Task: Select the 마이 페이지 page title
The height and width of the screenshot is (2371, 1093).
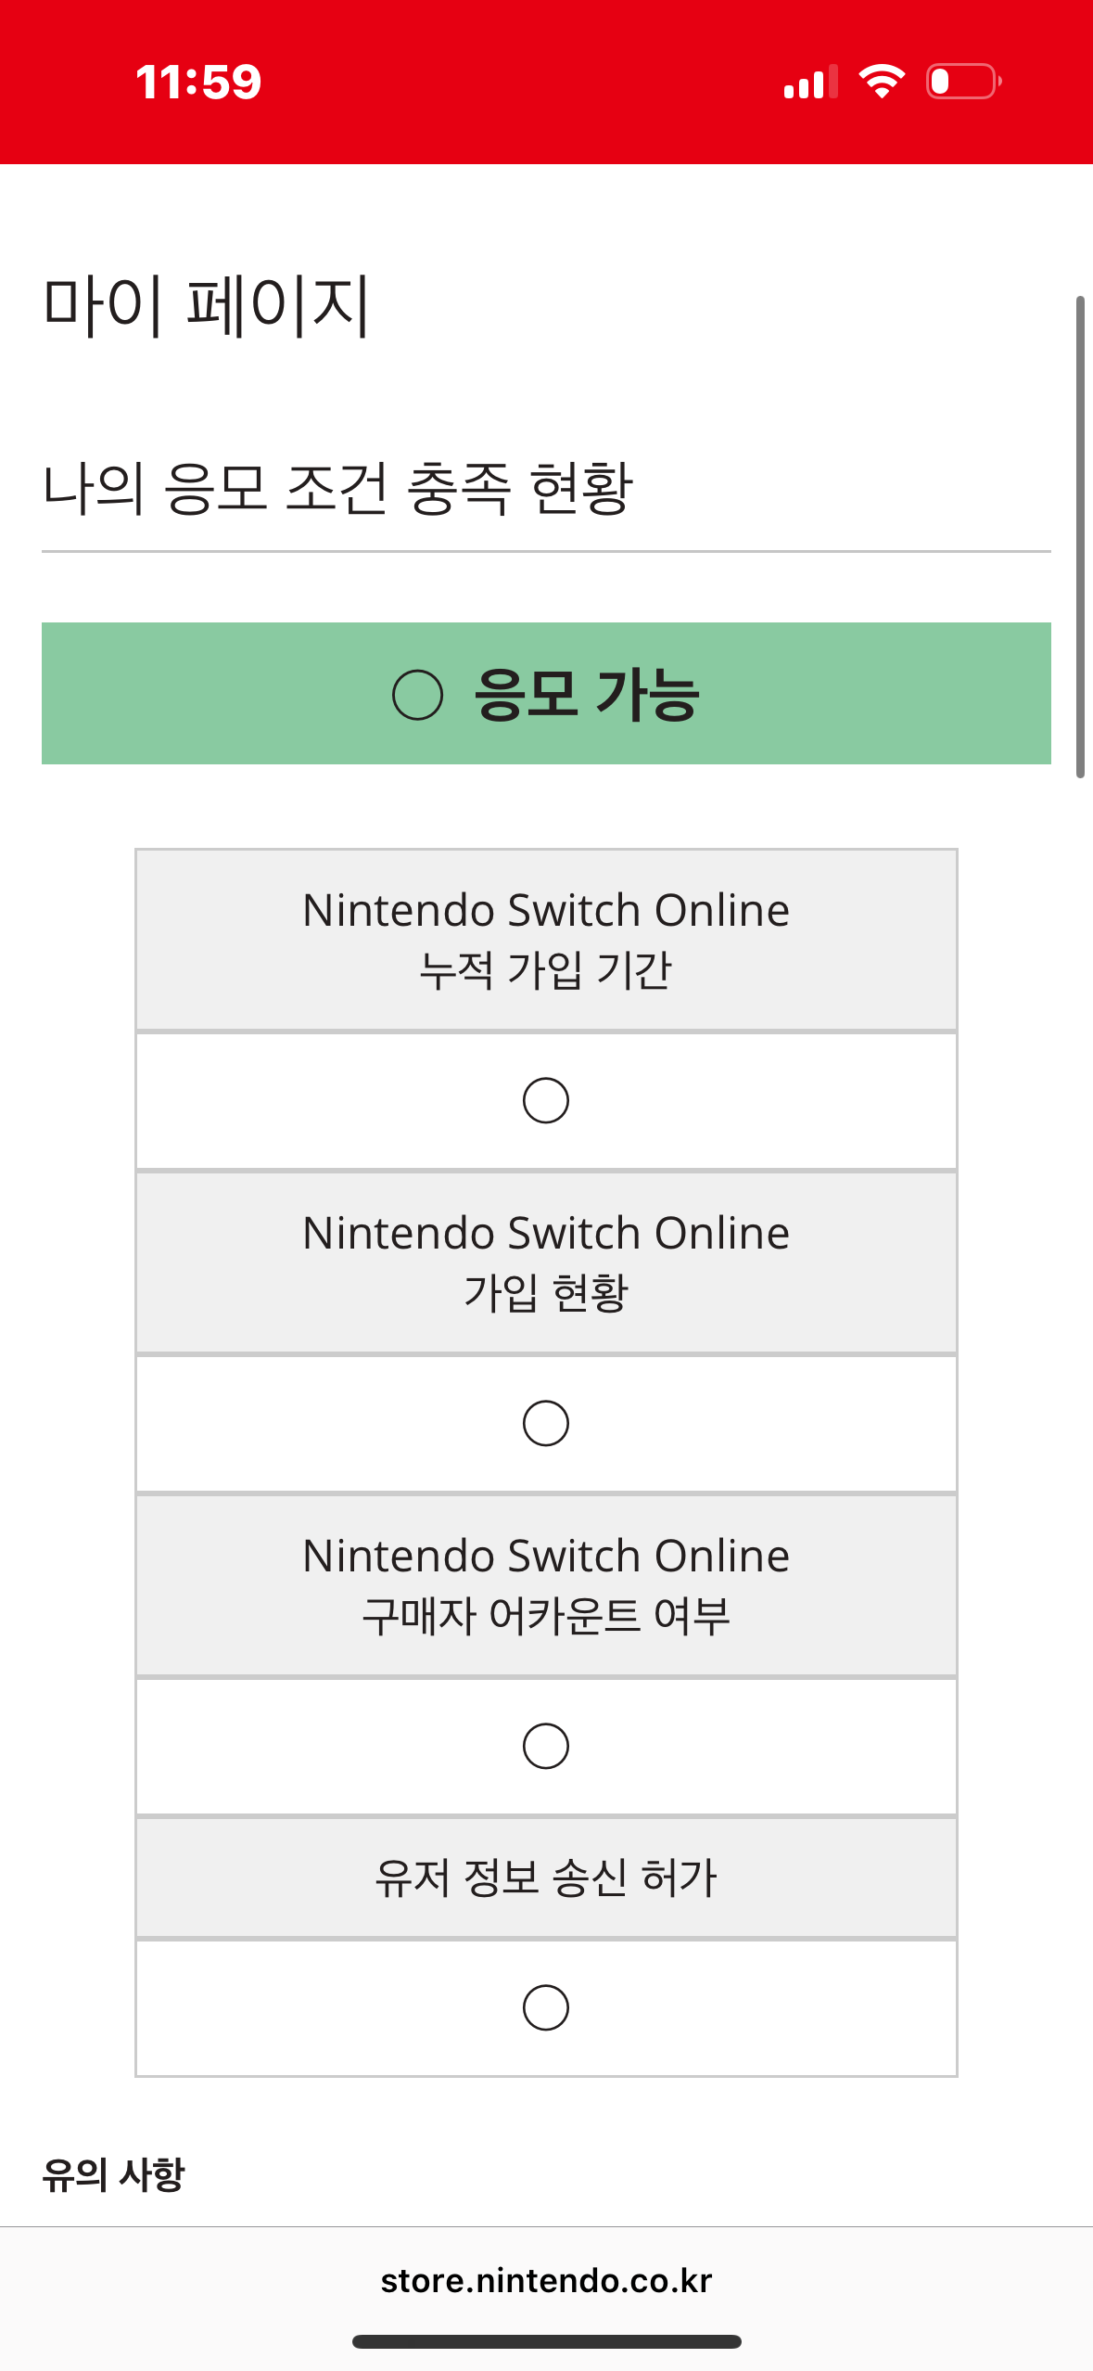Action: (x=207, y=304)
